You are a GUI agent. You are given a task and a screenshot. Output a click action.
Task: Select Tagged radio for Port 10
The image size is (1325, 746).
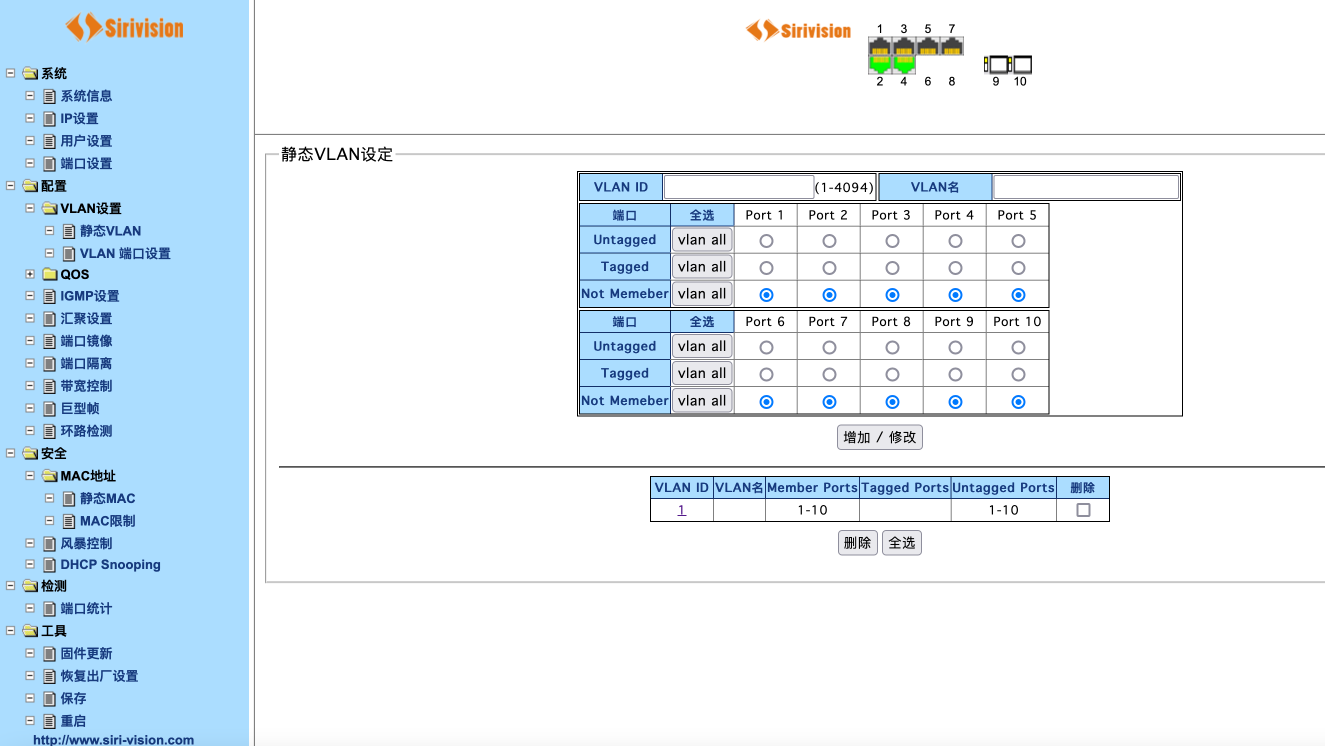(x=1018, y=374)
